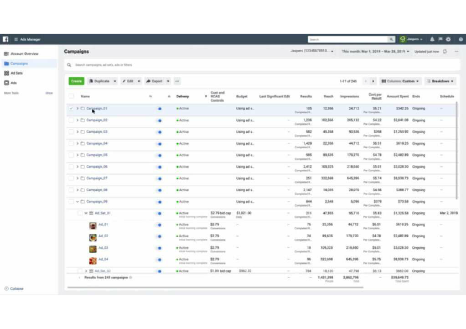Viewport: 466px width, 329px height.
Task: Click inside the search campaigns field
Action: 138,65
